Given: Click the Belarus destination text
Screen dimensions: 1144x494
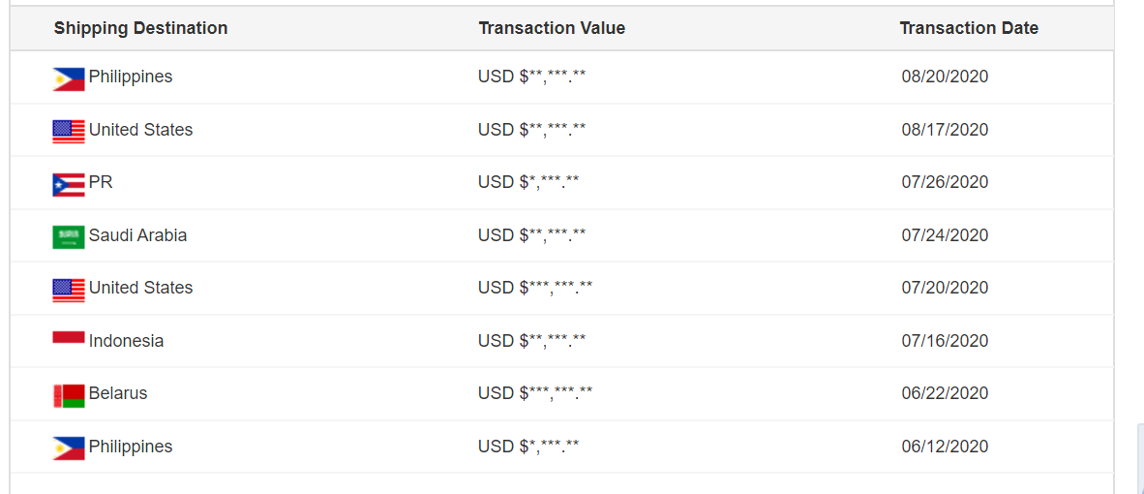Looking at the screenshot, I should [118, 393].
